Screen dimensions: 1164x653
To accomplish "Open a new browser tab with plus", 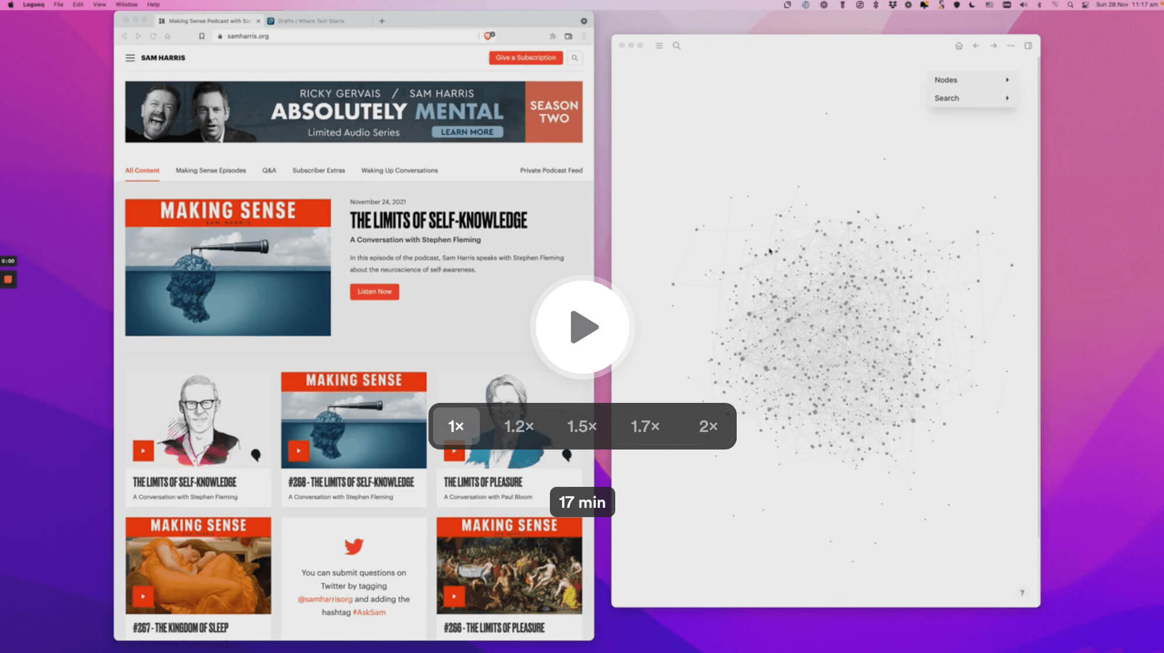I will tap(382, 21).
